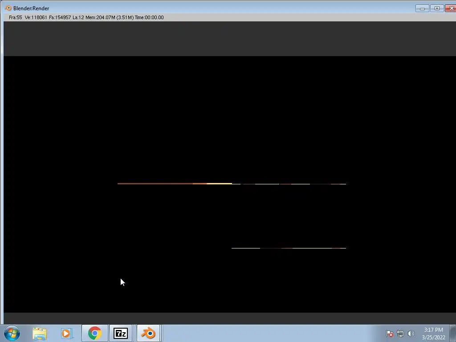456x342 pixels.
Task: Click the Ve:118061 vertex count
Action: [36, 17]
